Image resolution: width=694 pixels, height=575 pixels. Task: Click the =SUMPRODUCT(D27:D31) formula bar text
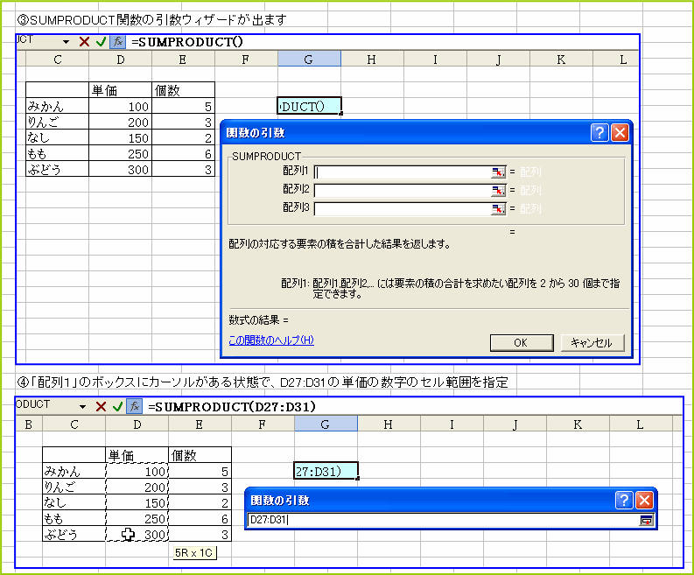tap(232, 406)
